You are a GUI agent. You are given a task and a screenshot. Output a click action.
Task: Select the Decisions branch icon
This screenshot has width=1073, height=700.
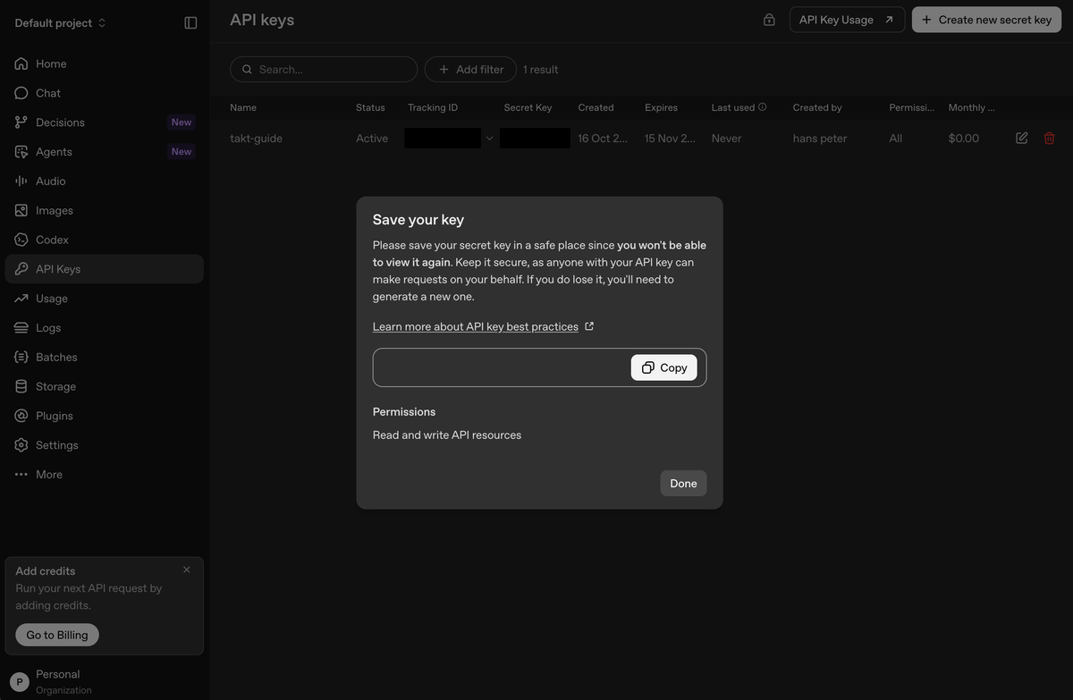click(x=21, y=122)
